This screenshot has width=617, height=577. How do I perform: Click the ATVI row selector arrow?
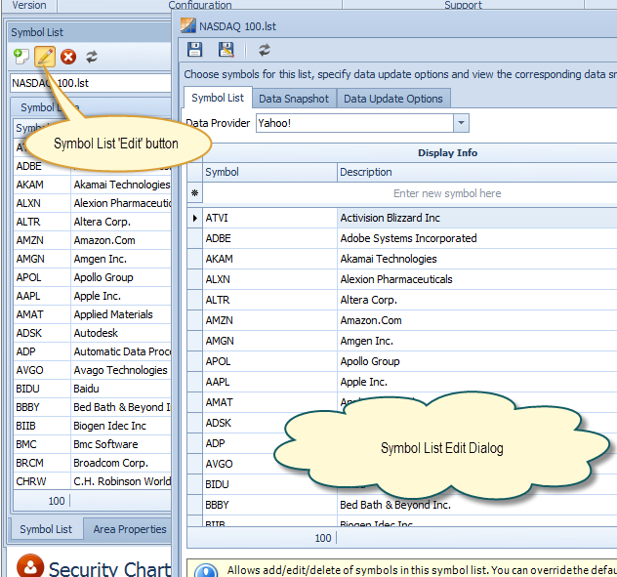tap(195, 218)
